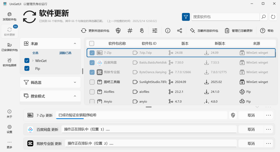The height and width of the screenshot is (152, 280).
Task: Open the 已安装软件包 sidebar page
Action: pyautogui.click(x=10, y=47)
